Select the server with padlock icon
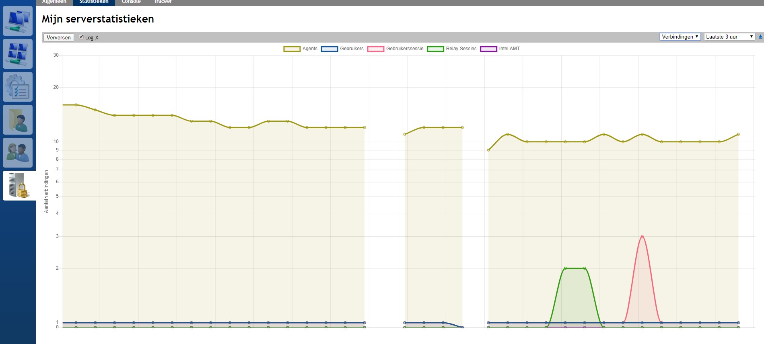This screenshot has width=764, height=344. [19, 186]
